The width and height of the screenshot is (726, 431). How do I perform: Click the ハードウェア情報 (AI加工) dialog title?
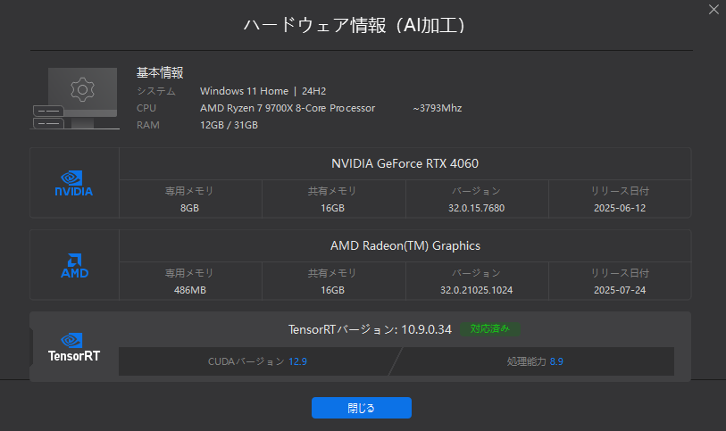coord(355,25)
